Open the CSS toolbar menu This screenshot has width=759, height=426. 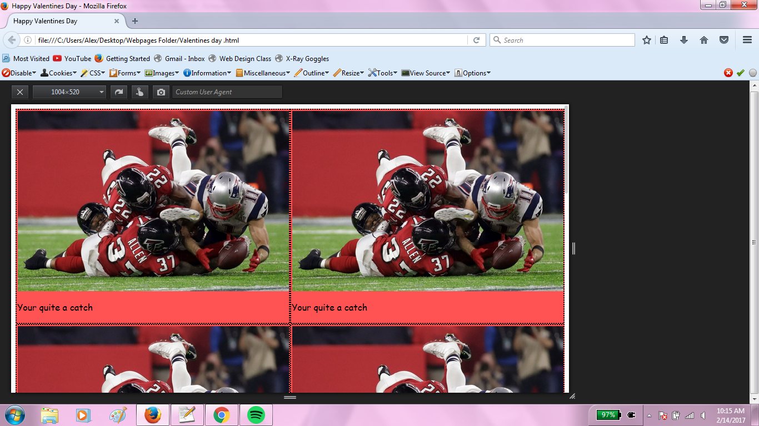point(92,73)
